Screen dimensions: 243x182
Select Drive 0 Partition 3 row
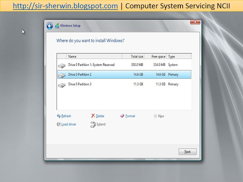124,84
